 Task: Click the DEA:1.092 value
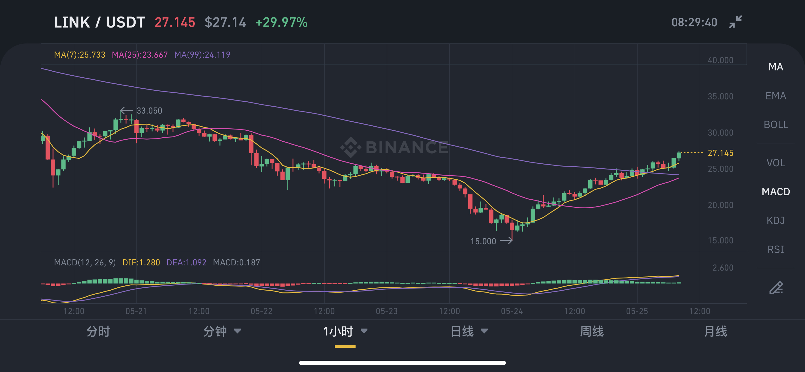(x=186, y=262)
